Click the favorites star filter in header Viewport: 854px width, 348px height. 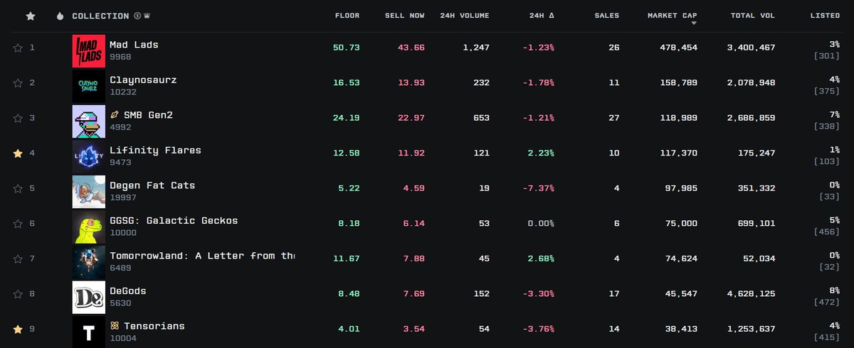point(30,16)
